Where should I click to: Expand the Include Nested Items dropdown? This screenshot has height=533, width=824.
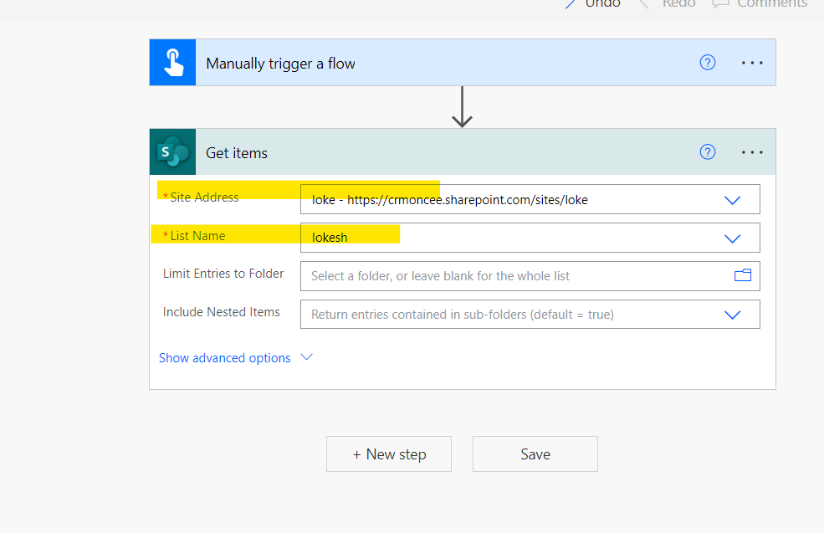click(x=732, y=315)
